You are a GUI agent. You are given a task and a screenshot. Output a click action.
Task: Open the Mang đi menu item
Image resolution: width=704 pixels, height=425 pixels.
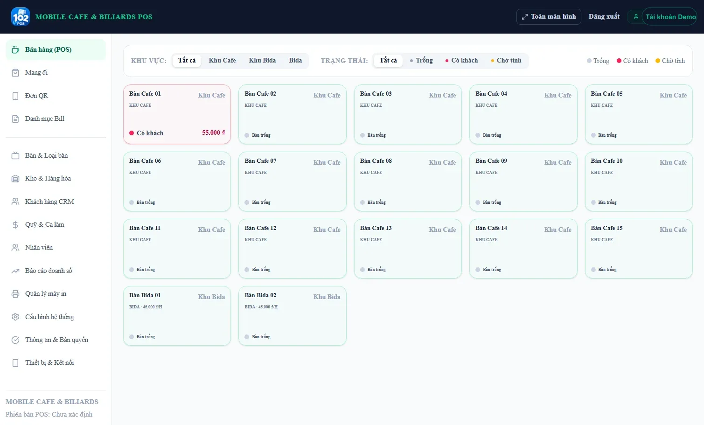click(56, 73)
